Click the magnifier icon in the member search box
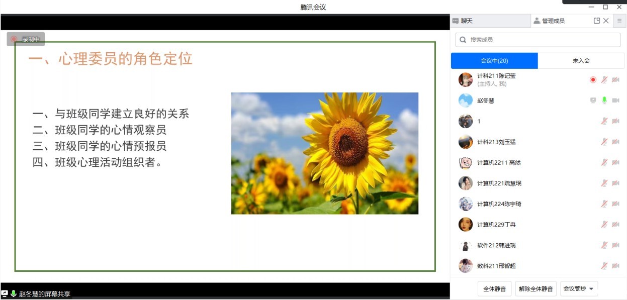The image size is (627, 300). tap(463, 40)
